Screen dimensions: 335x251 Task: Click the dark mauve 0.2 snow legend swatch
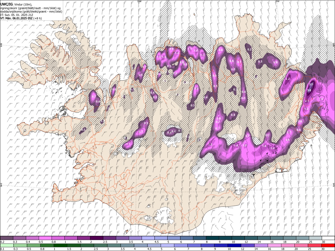click(x=7, y=238)
